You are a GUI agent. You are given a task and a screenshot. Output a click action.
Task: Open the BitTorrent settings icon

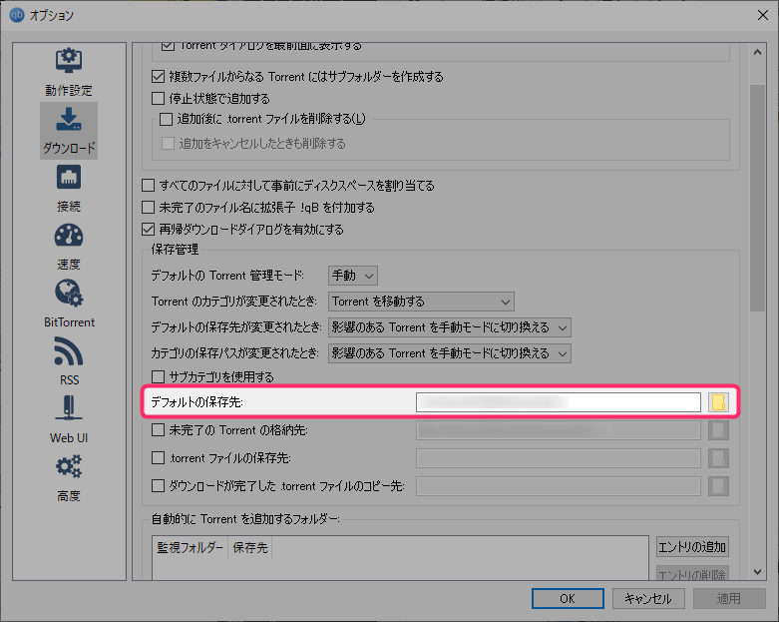click(69, 294)
